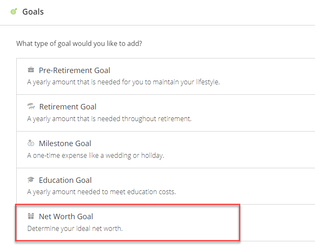Click the briefcase icon for Pre-Retirement Goal
This screenshot has width=315, height=248.
31,70
